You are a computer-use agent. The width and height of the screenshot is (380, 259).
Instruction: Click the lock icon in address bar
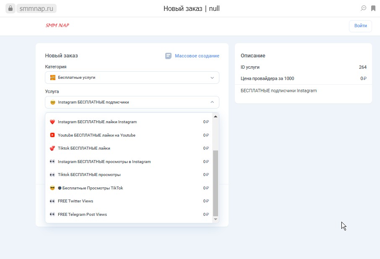pyautogui.click(x=10, y=8)
